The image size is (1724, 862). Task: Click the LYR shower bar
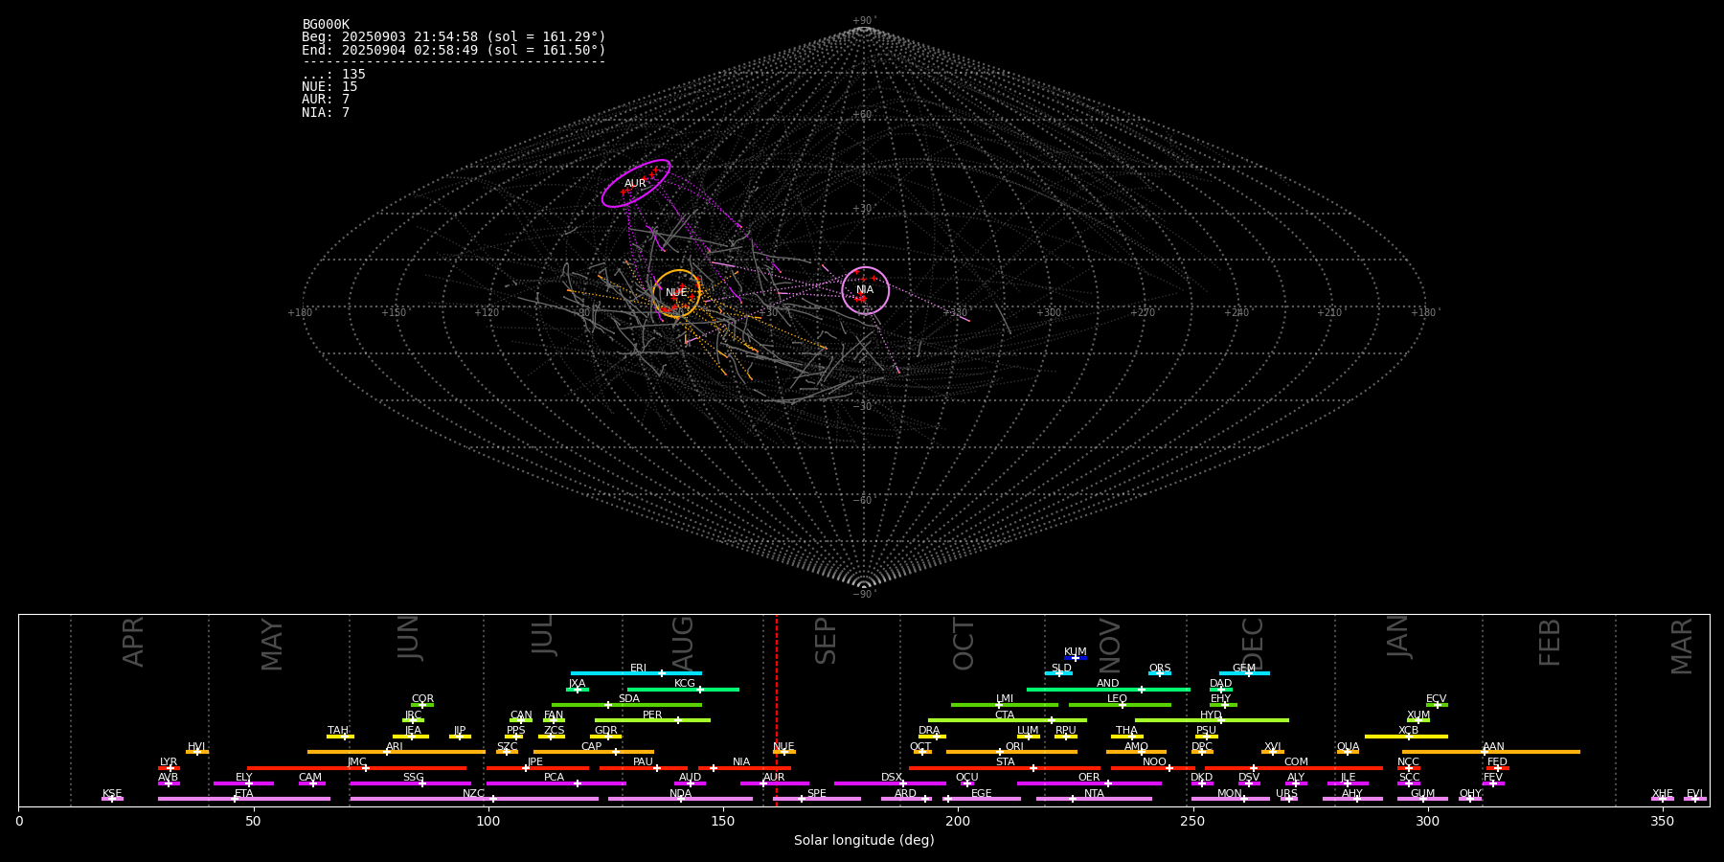(169, 767)
